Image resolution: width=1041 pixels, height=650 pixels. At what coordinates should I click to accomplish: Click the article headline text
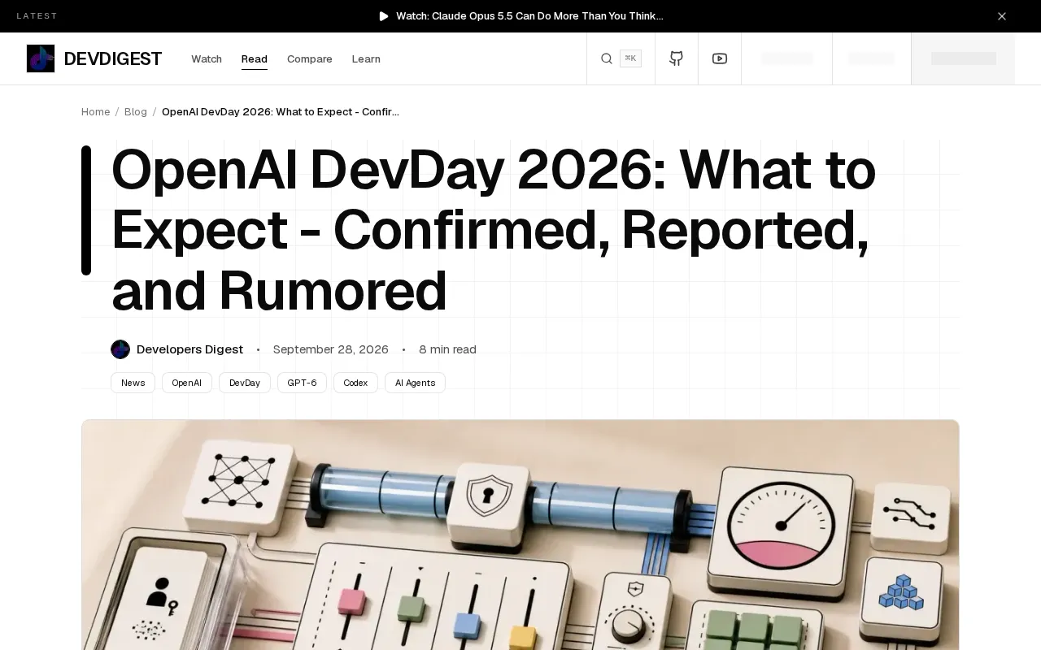pyautogui.click(x=494, y=230)
